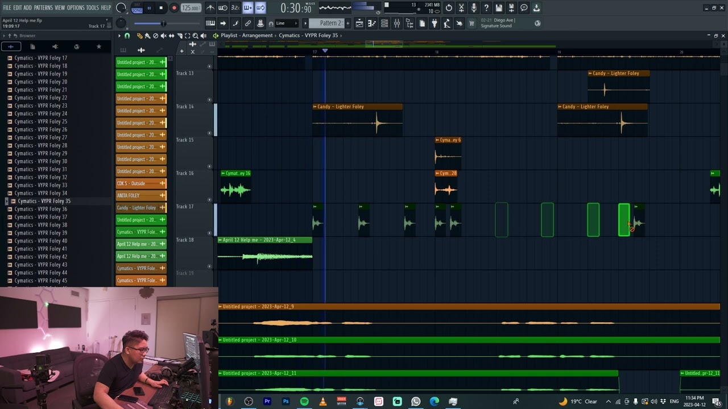Pause playback in the transport panel

(x=149, y=8)
